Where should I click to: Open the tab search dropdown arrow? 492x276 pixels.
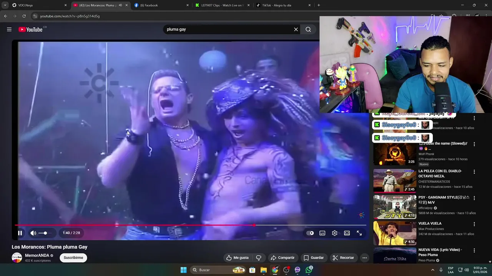click(x=5, y=5)
